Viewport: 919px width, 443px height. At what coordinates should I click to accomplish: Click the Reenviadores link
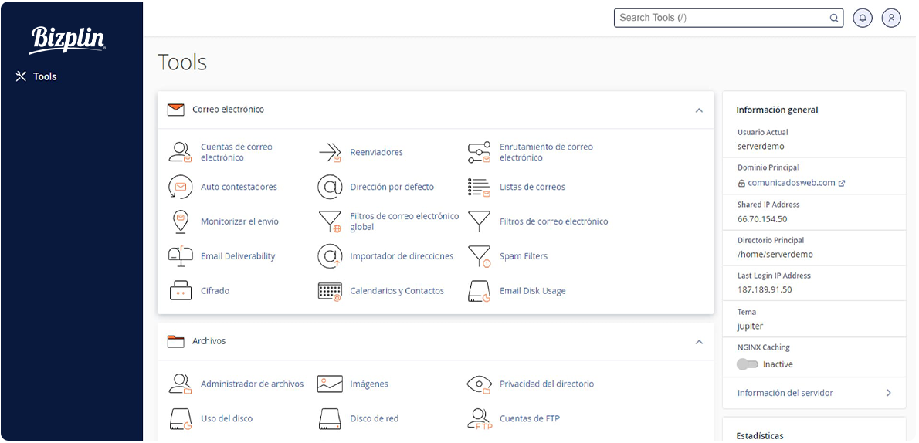coord(376,152)
